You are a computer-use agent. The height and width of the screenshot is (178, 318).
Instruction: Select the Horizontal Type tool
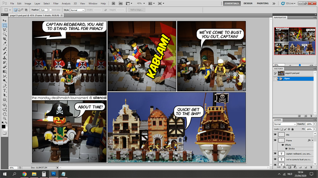pos(4,91)
